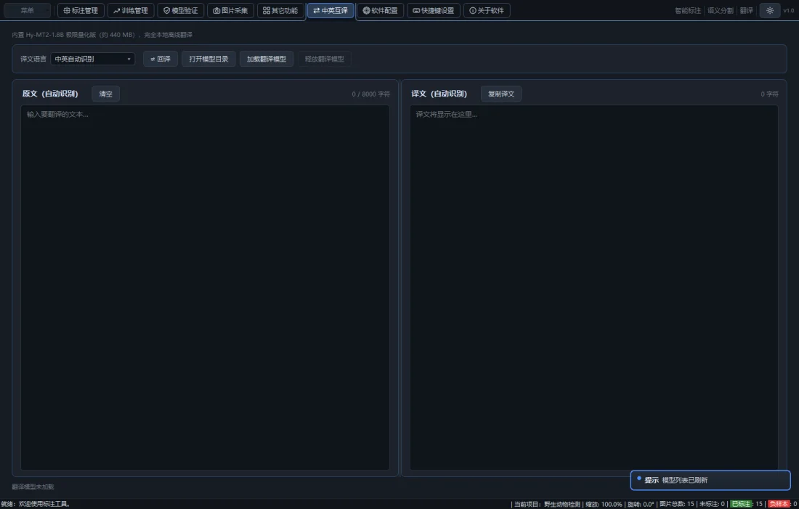Click the 打开模型目录 button
799x509 pixels.
tap(209, 59)
